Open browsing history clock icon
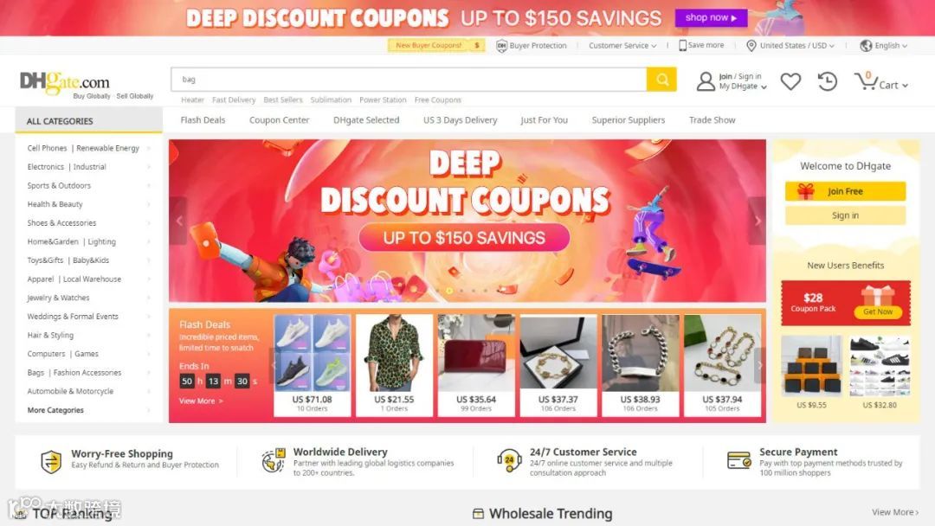The height and width of the screenshot is (526, 935). pyautogui.click(x=828, y=81)
